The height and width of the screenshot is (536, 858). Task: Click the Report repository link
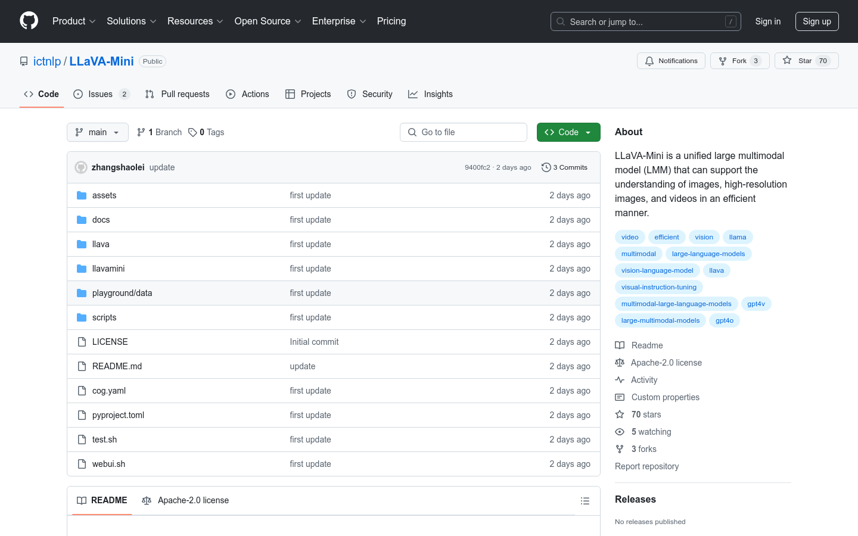click(646, 466)
